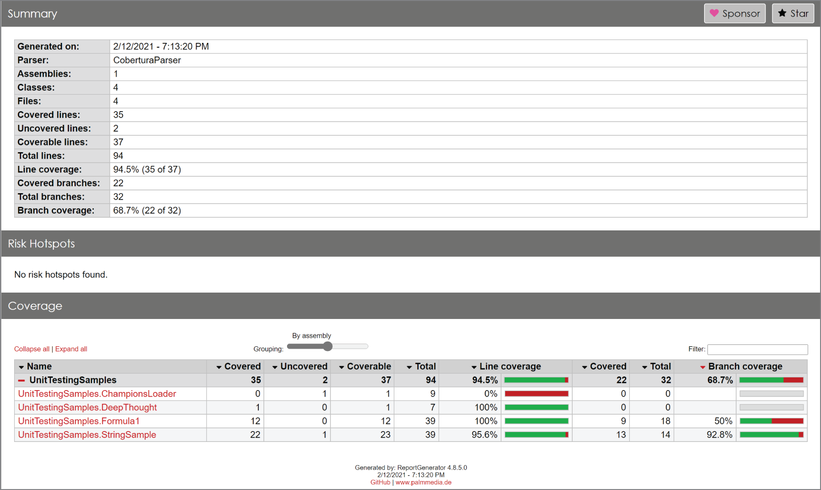Image resolution: width=821 pixels, height=490 pixels.
Task: Click the Collapse all link
Action: point(31,349)
